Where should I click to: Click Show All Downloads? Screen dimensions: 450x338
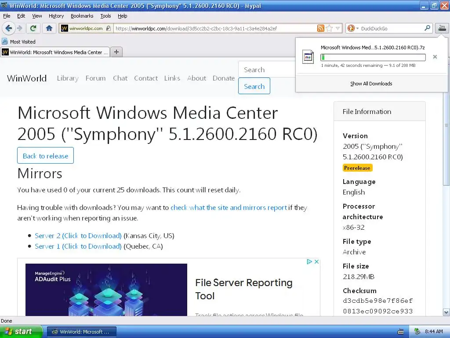371,84
